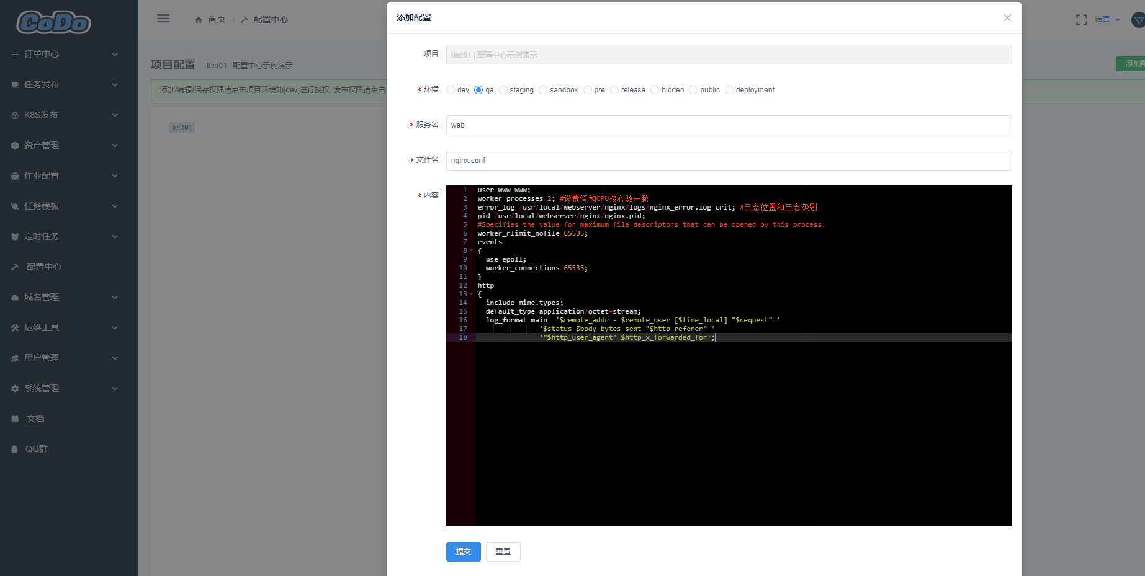The width and height of the screenshot is (1145, 576).
Task: Click the 系统管理 gear icon
Action: click(x=15, y=389)
